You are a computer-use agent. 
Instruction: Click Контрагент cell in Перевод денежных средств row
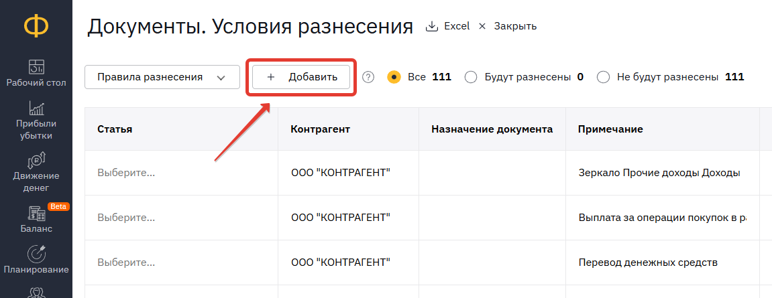tap(349, 263)
